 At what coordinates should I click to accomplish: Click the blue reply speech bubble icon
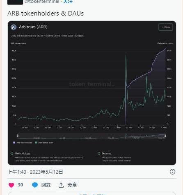pyautogui.click(x=35, y=185)
